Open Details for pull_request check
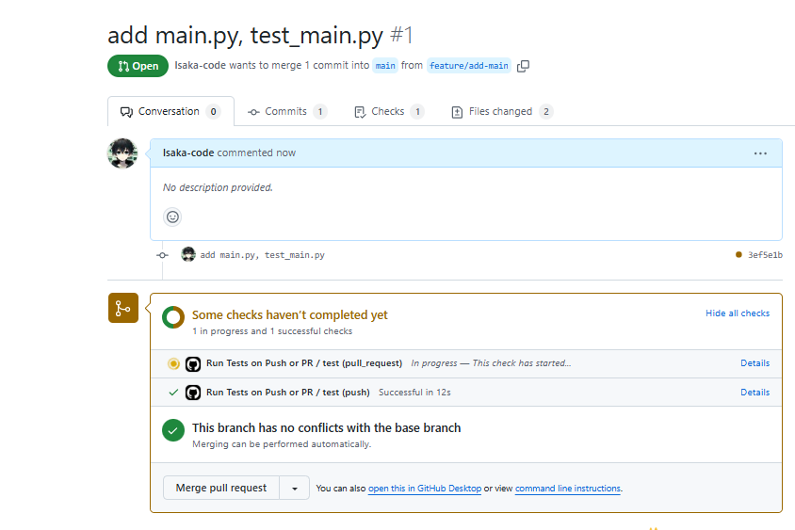This screenshot has width=795, height=530. pos(754,363)
